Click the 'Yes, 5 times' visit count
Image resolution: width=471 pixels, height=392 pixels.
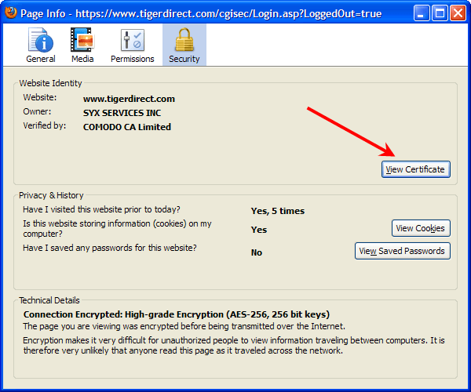pyautogui.click(x=278, y=211)
